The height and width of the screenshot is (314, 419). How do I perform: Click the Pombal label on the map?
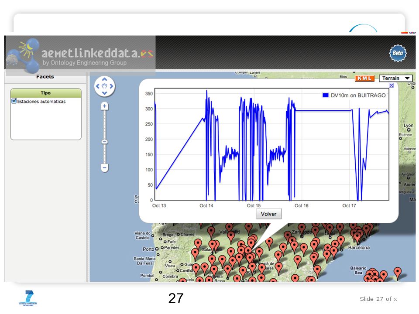147,275
